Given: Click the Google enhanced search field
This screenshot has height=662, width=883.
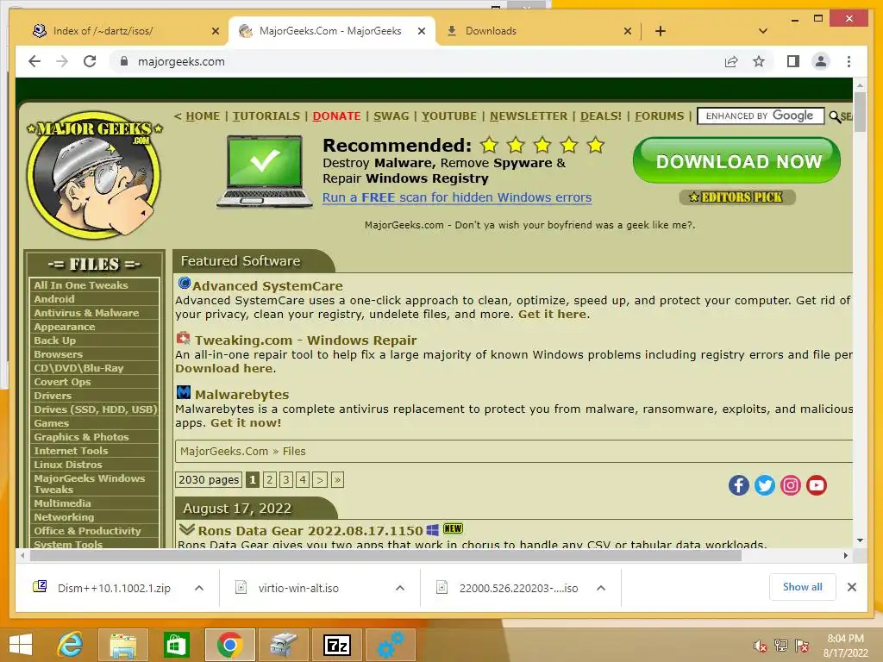Looking at the screenshot, I should [761, 116].
